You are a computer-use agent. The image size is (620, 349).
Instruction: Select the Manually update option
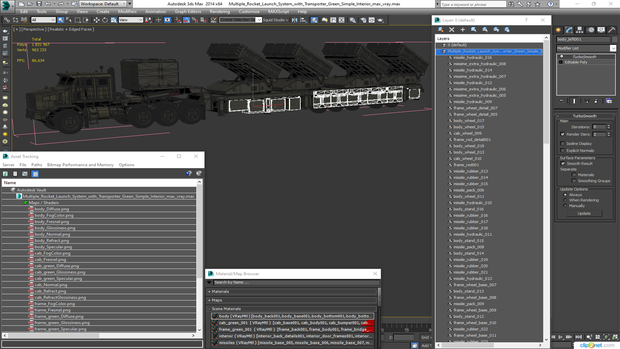coord(565,206)
